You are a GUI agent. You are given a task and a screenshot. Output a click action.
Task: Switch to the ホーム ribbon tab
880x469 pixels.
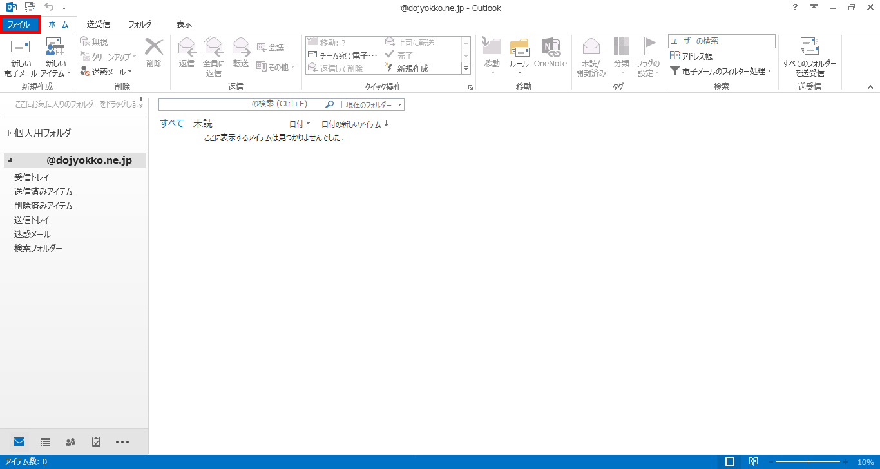[58, 24]
